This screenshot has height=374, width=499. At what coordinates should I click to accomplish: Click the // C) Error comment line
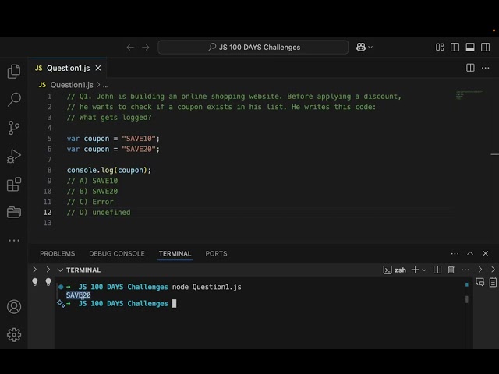click(90, 202)
